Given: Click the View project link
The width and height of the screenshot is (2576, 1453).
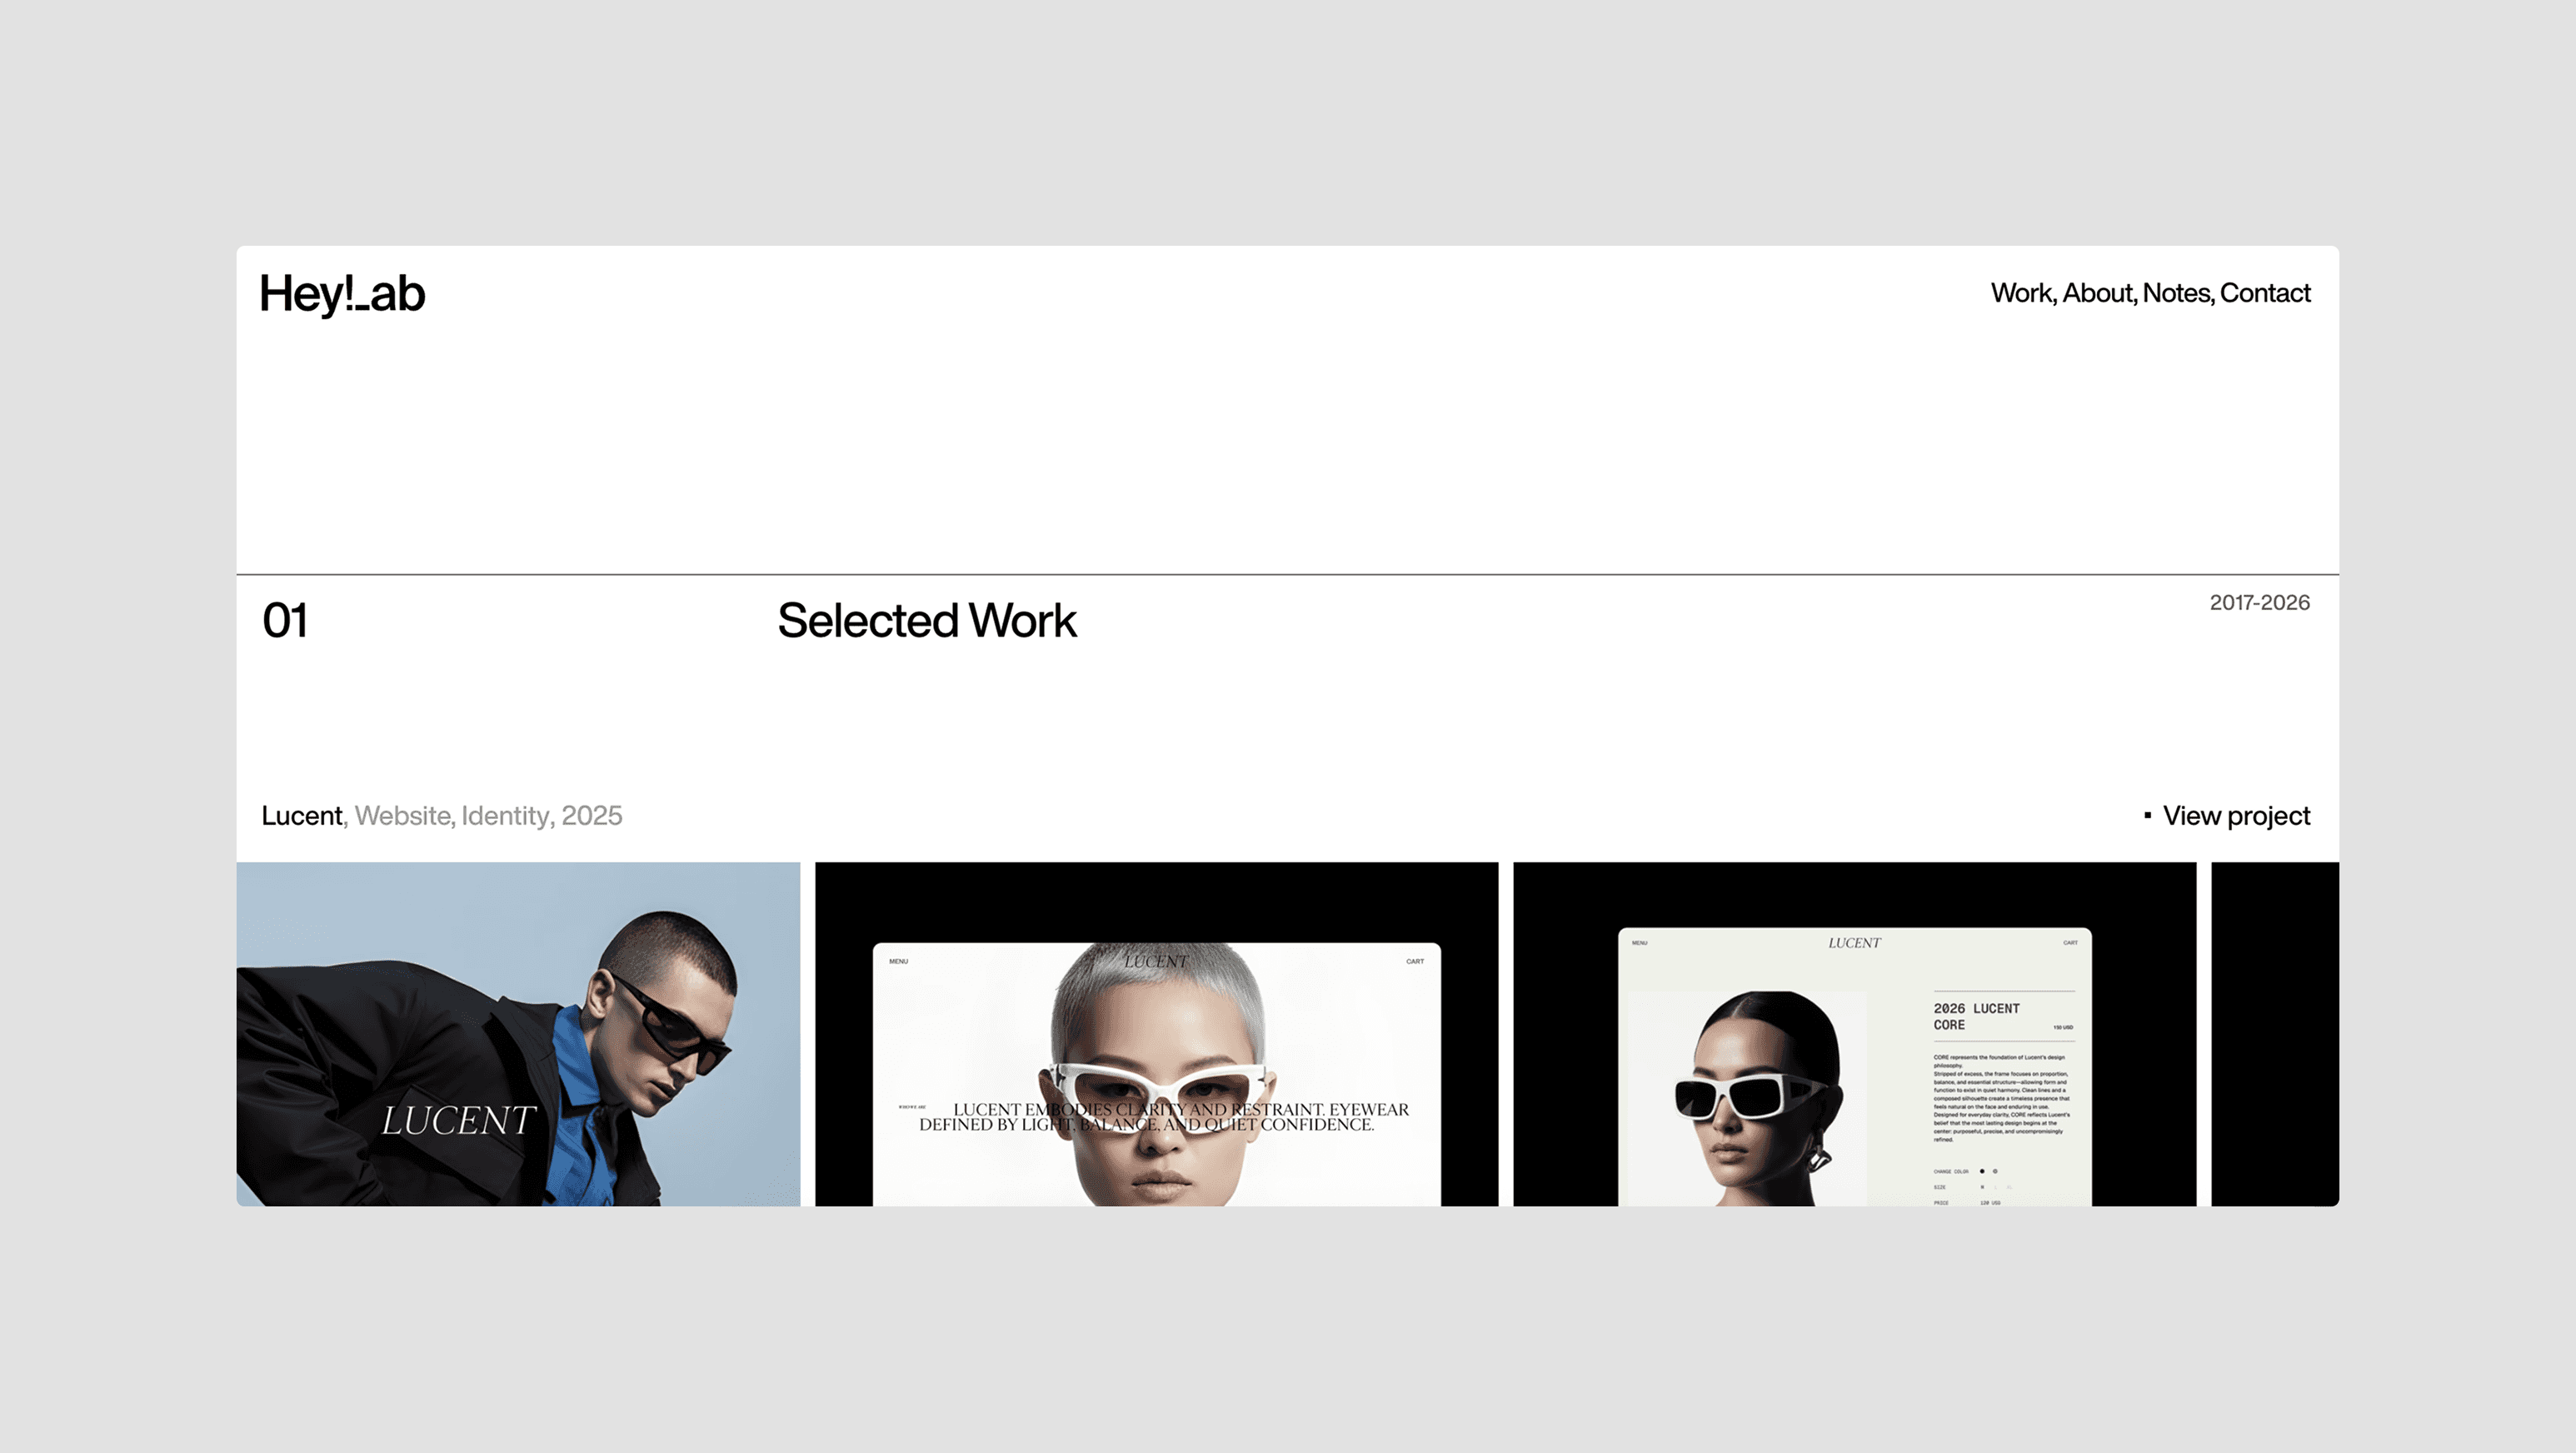Looking at the screenshot, I should (2236, 816).
